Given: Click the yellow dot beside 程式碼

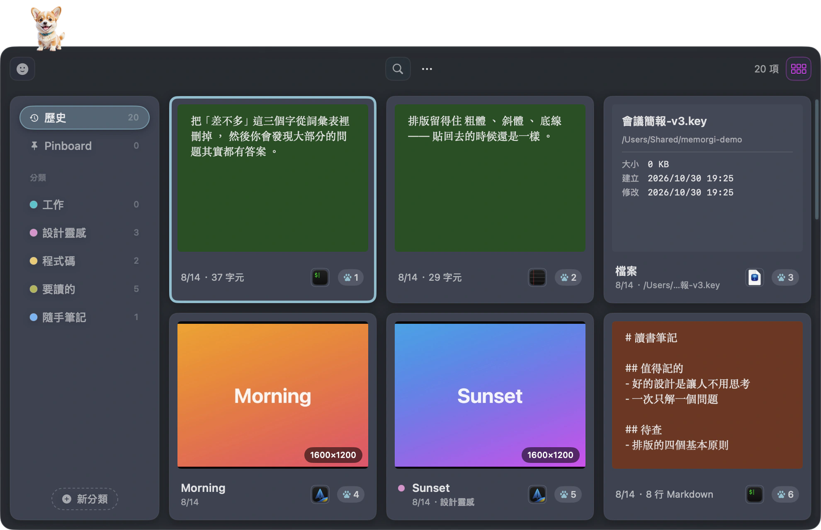Looking at the screenshot, I should click(34, 261).
